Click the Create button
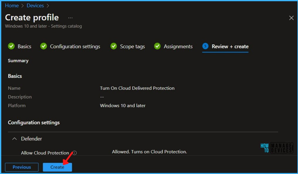 point(57,167)
